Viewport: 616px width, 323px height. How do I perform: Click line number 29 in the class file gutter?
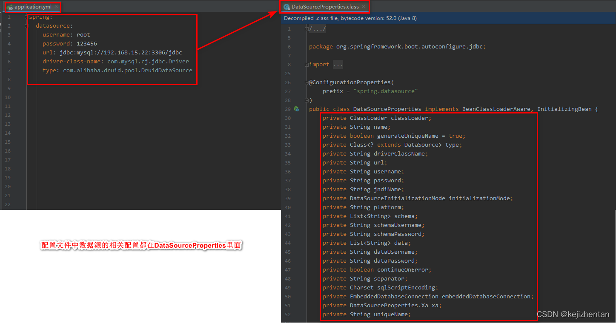point(288,109)
